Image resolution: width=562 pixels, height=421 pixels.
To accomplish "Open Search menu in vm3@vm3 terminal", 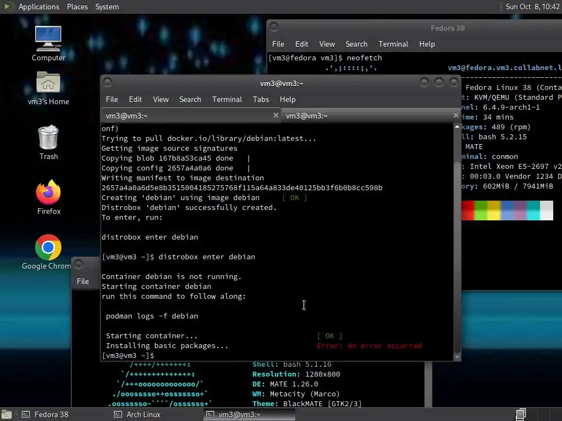I will tap(190, 100).
